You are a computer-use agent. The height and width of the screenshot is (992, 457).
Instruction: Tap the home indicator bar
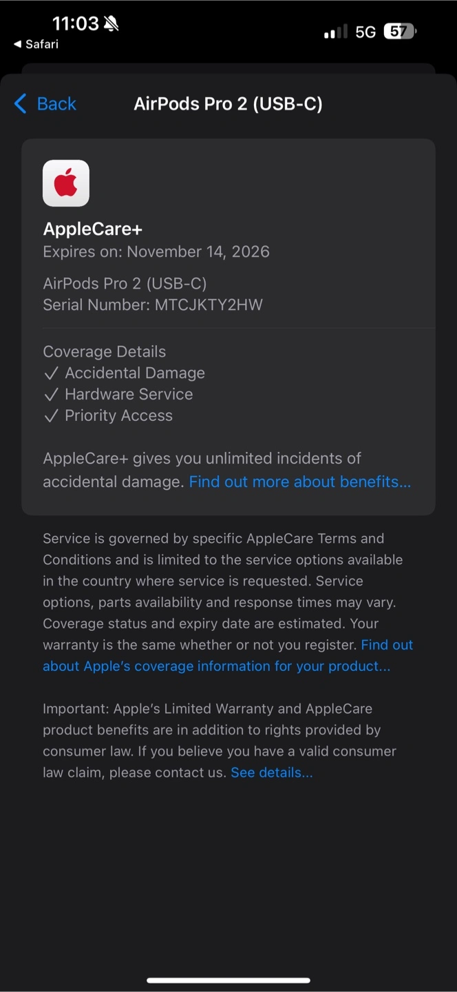(228, 980)
